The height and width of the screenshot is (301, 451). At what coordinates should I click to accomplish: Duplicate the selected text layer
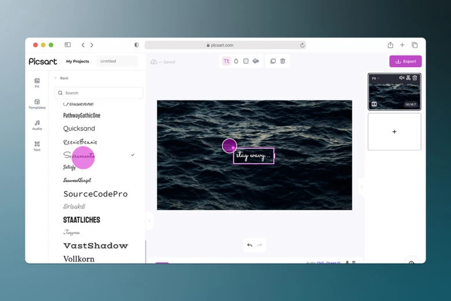click(x=273, y=61)
